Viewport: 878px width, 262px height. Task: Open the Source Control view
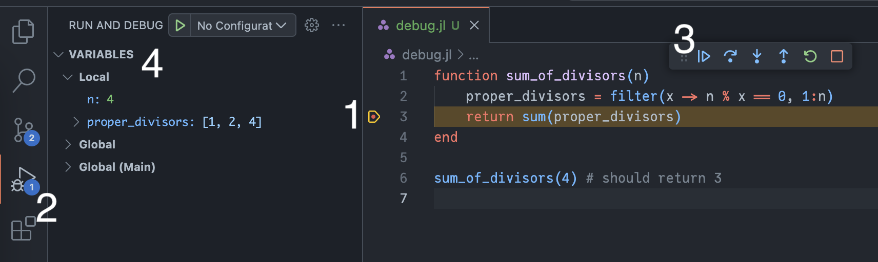(x=23, y=130)
